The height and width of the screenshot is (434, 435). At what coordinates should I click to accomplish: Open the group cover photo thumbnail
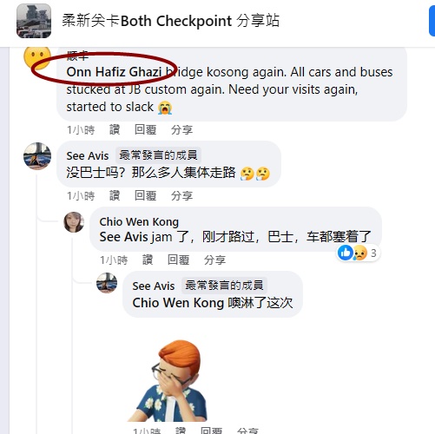pyautogui.click(x=34, y=21)
